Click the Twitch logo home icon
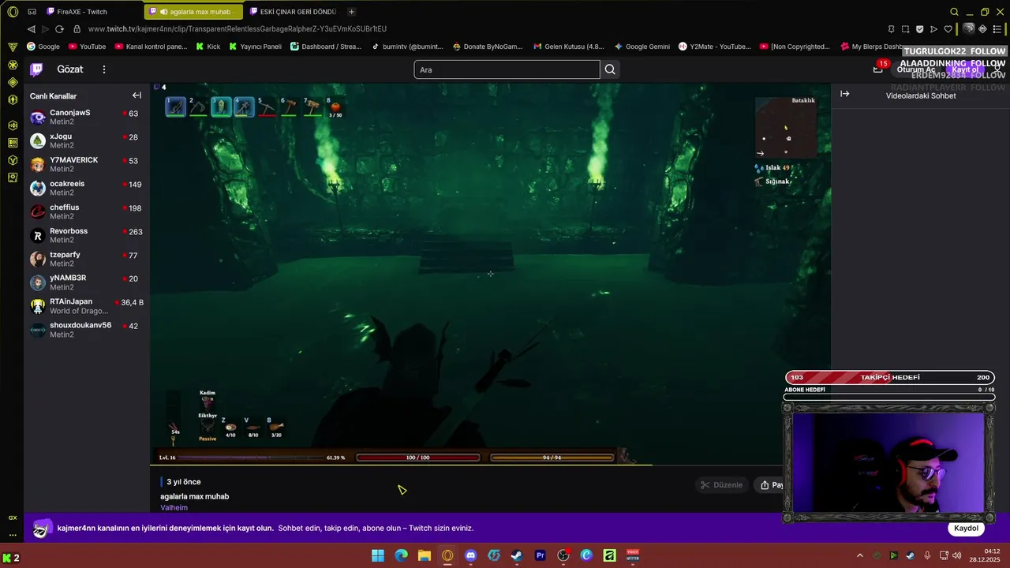Viewport: 1010px width, 568px height. coord(36,69)
